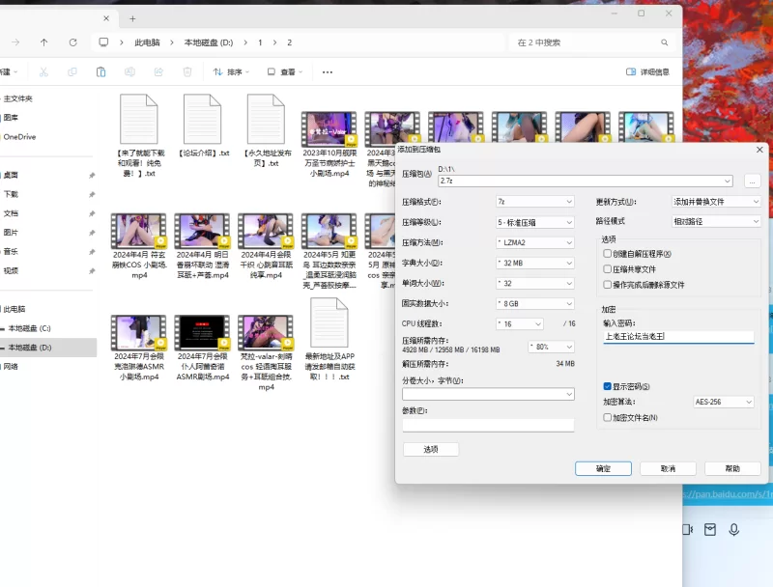Open the AES-256 encryption method dropdown
Screen dimensions: 773x587
(723, 402)
